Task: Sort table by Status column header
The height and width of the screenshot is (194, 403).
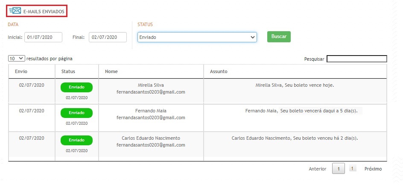Action: 68,71
